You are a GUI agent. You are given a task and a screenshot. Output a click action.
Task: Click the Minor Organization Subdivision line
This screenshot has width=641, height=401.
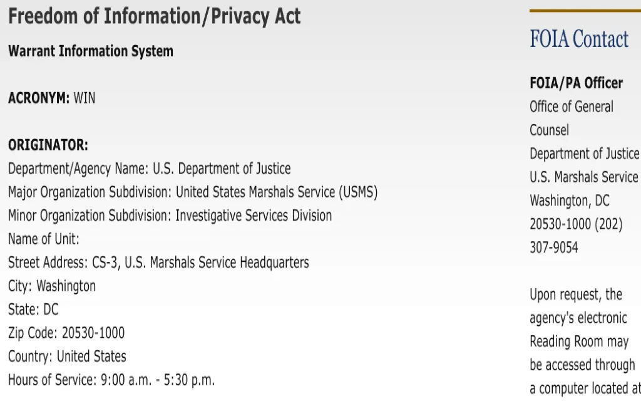[170, 216]
